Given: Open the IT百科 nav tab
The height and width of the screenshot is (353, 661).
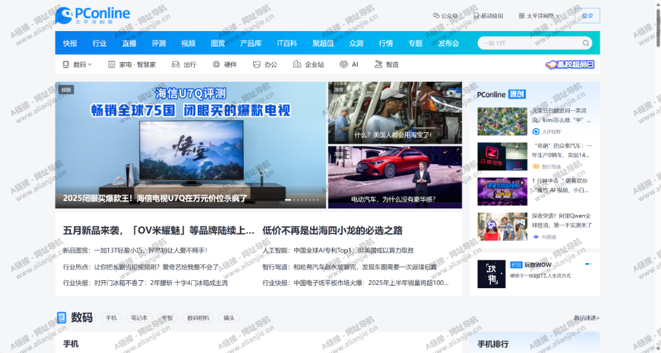Looking at the screenshot, I should point(287,43).
